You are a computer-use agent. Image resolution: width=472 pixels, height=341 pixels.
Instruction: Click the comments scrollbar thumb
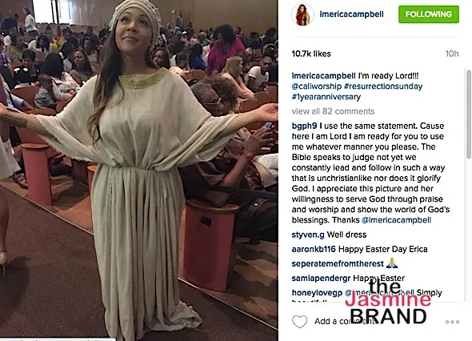(x=468, y=114)
